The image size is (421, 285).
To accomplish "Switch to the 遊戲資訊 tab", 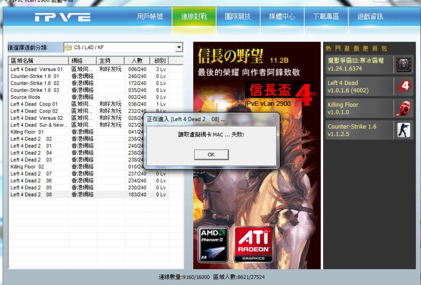I will pos(370,17).
